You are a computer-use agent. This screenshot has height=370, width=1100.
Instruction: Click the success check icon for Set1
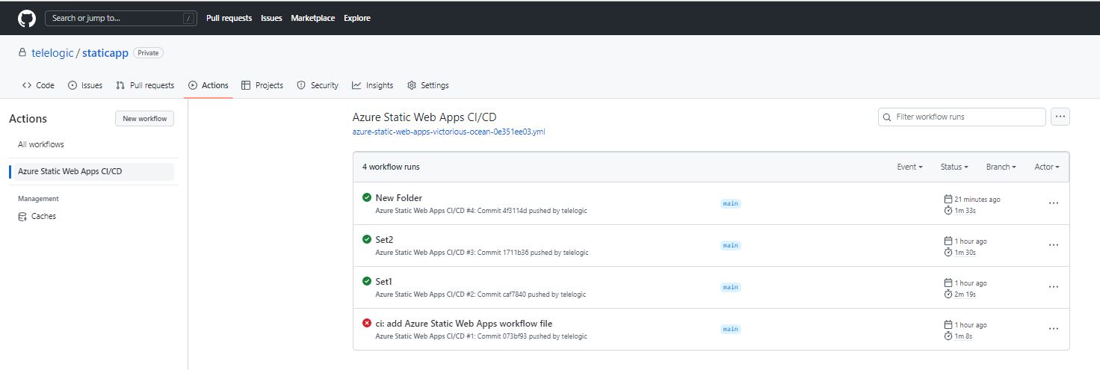pos(367,281)
